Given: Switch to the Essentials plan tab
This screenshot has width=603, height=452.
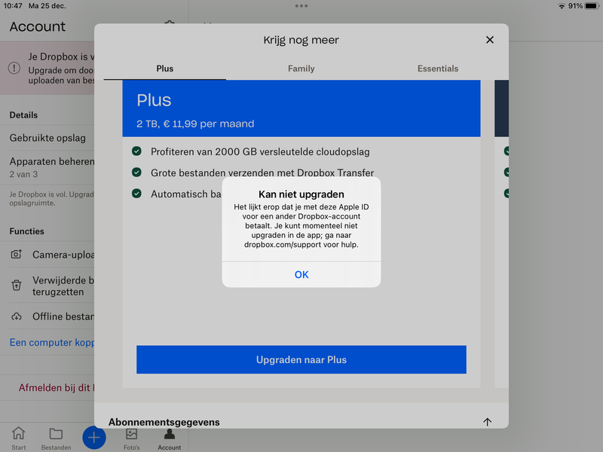Looking at the screenshot, I should pyautogui.click(x=438, y=69).
